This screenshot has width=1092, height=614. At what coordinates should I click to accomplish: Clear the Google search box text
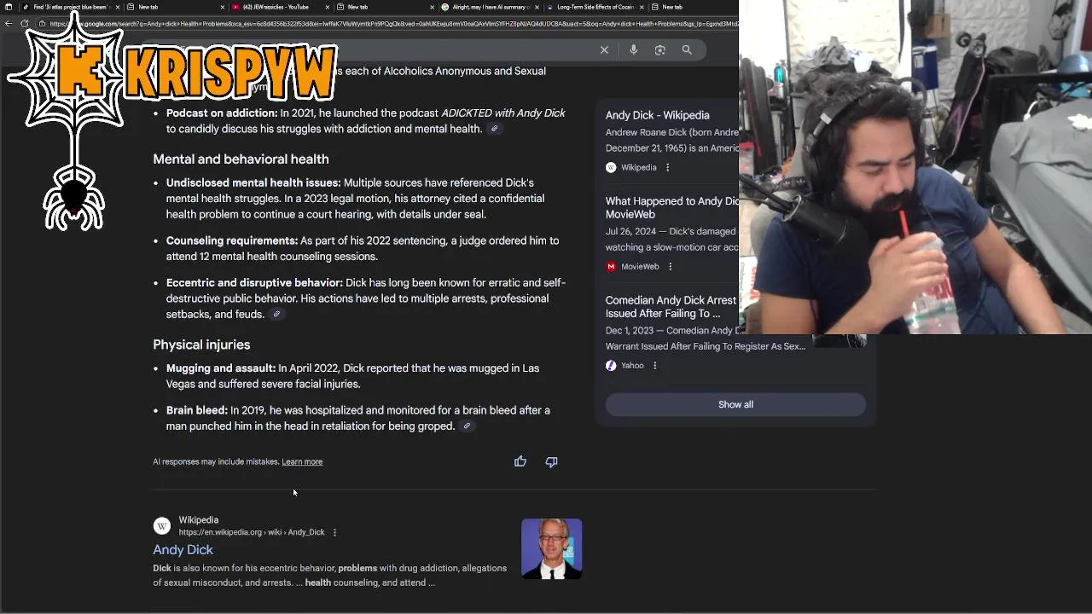[604, 50]
